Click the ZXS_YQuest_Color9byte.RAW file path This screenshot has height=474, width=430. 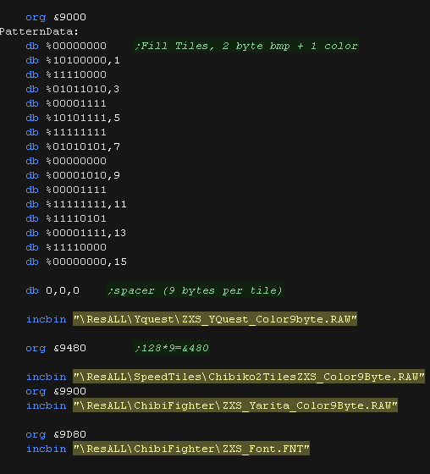[x=215, y=319]
